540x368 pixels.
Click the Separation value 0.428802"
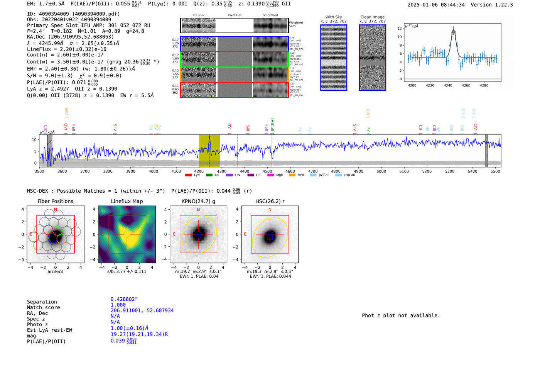[x=124, y=299]
